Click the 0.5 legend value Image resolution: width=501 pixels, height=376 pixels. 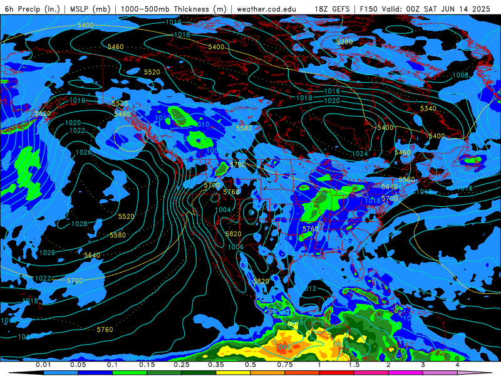(x=250, y=365)
